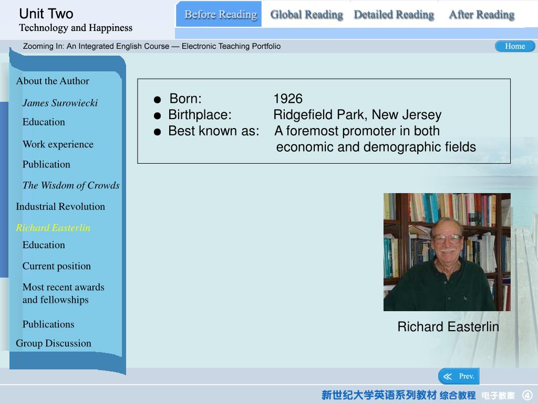Click the Richard Easterlin photo caption
Image resolution: width=538 pixels, height=403 pixels.
(448, 327)
